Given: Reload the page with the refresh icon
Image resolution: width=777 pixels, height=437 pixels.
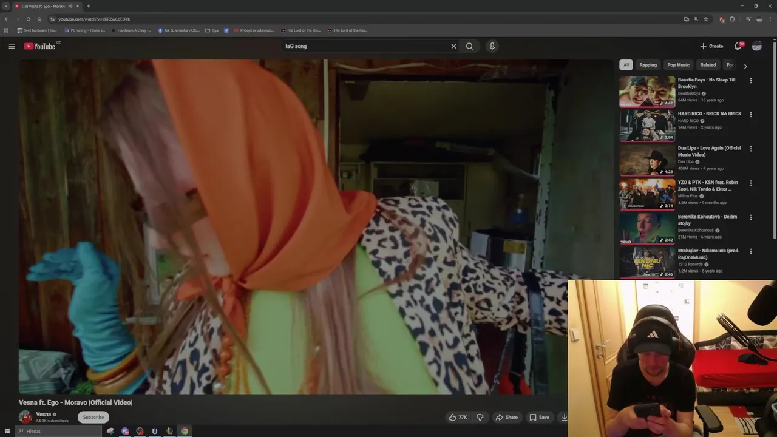Looking at the screenshot, I should (x=28, y=19).
